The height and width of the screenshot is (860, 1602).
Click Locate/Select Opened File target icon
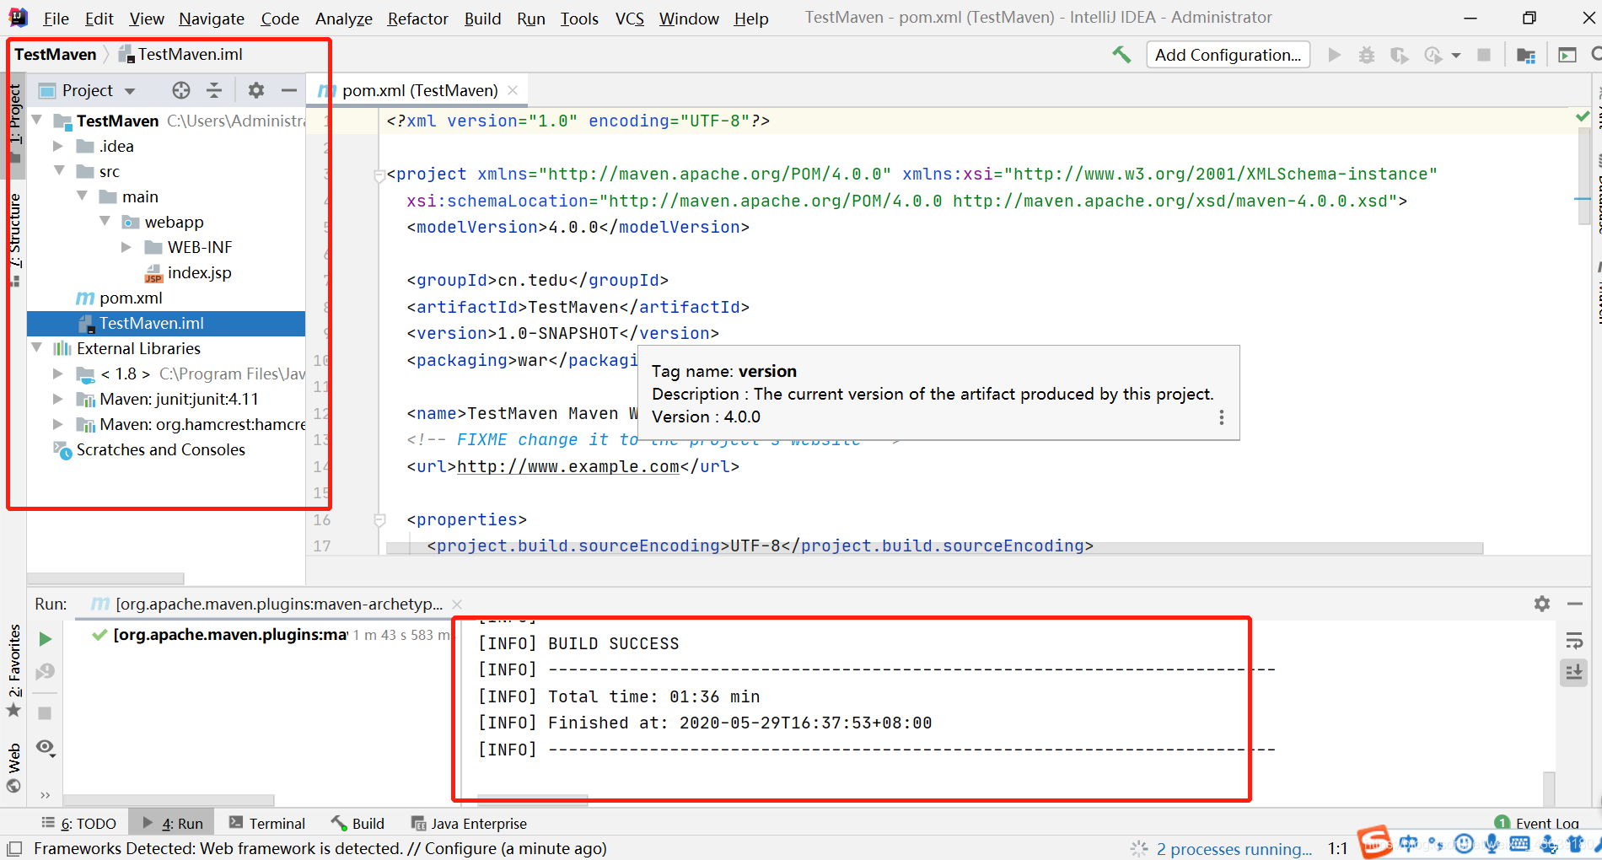click(x=181, y=90)
